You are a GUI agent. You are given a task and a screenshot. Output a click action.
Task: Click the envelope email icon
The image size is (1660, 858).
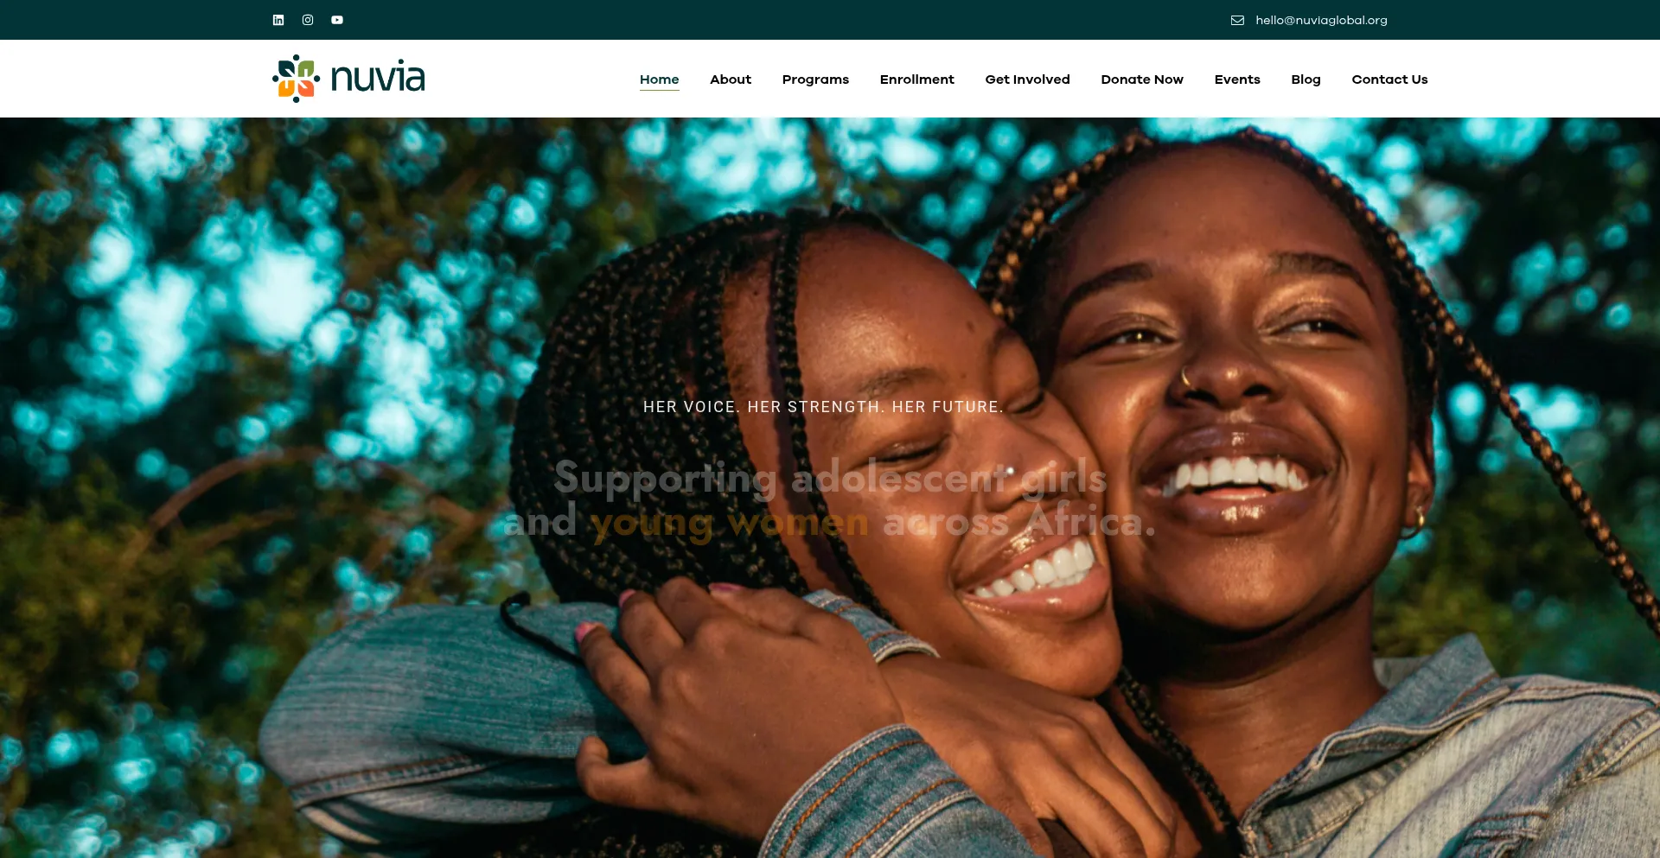click(1237, 20)
